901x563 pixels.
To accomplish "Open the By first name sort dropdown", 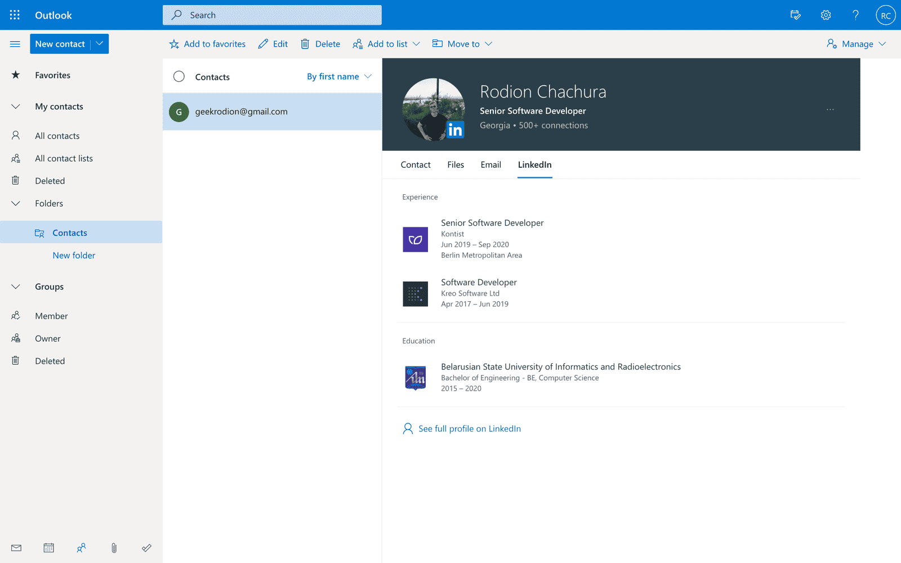I will tap(338, 76).
